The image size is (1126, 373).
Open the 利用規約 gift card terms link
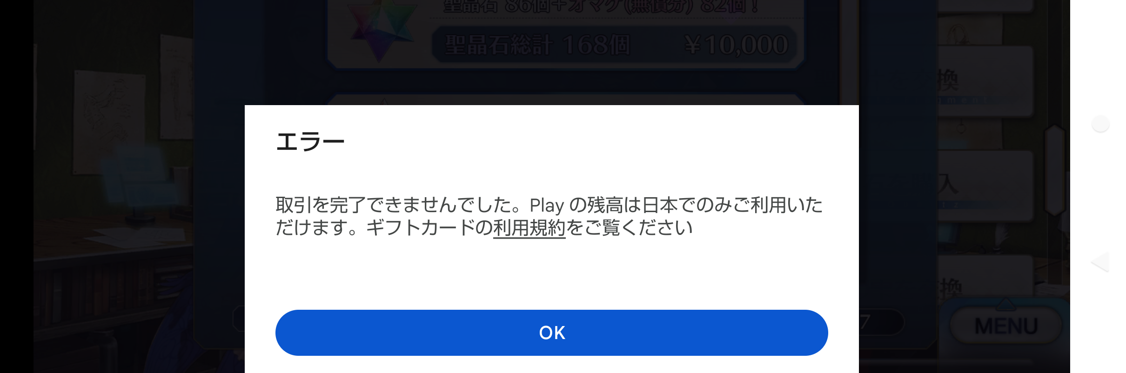pos(529,228)
